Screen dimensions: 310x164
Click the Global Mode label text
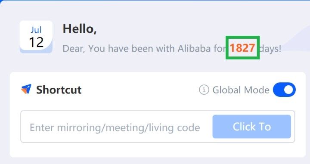coord(241,90)
